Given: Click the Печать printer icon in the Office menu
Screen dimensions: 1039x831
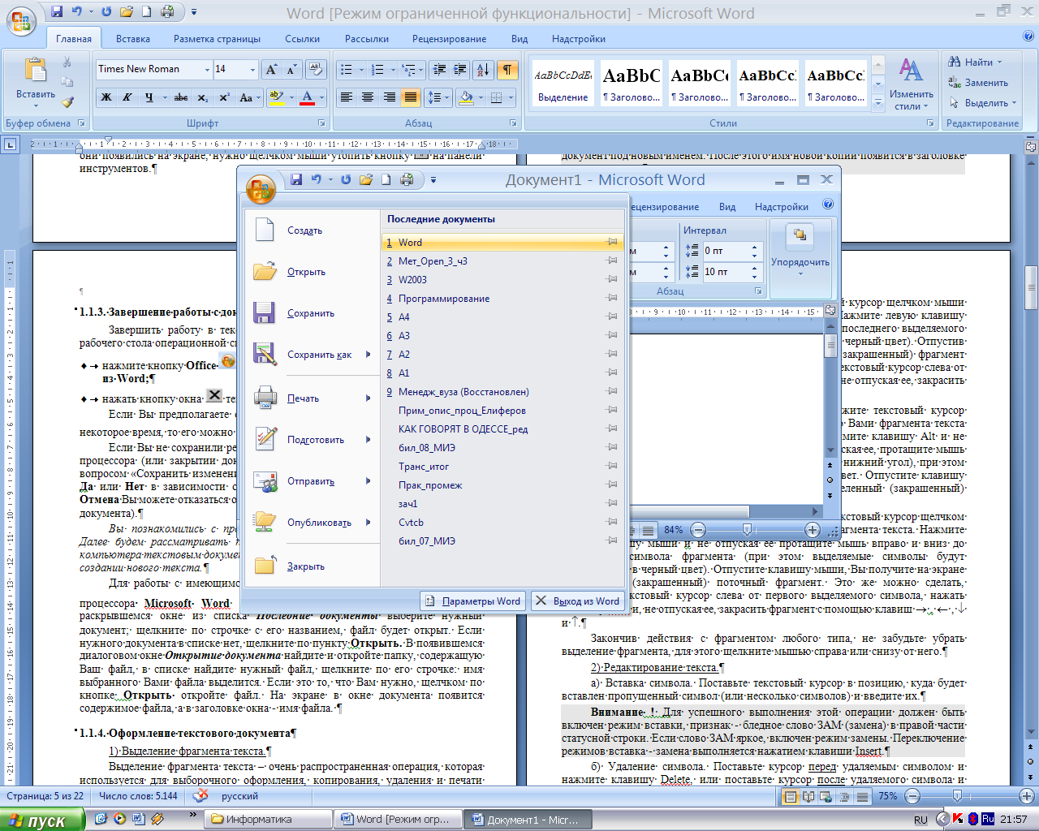Looking at the screenshot, I should click(265, 398).
